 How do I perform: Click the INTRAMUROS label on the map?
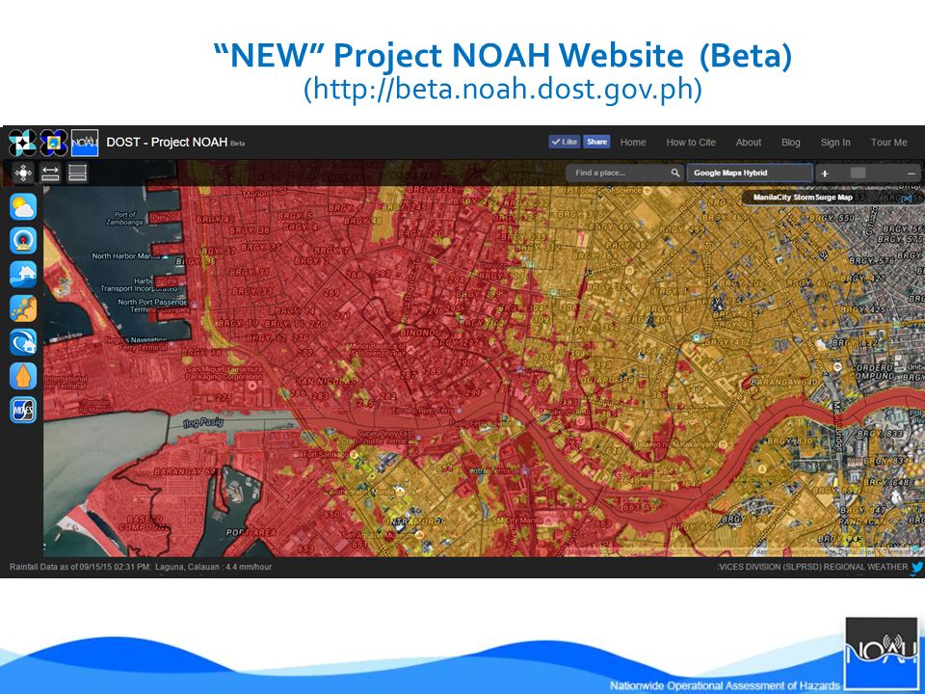pyautogui.click(x=417, y=521)
